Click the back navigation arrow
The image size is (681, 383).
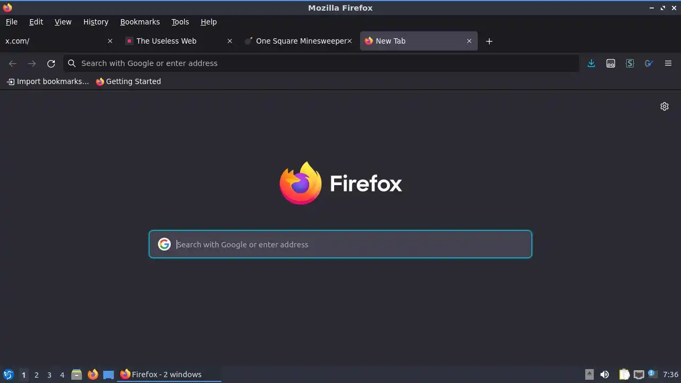coord(13,63)
